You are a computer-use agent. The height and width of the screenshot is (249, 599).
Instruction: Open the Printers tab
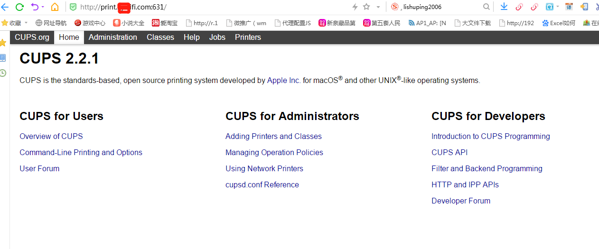coord(248,37)
